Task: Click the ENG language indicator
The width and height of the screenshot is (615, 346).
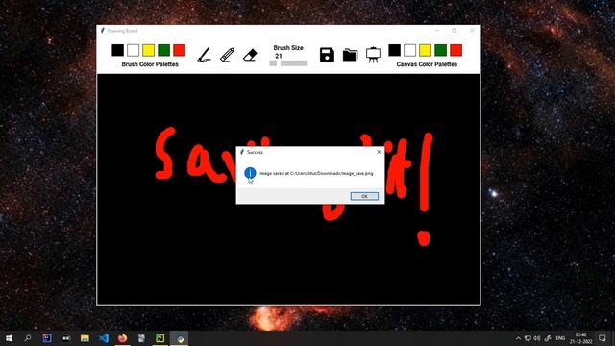Action: [x=560, y=338]
